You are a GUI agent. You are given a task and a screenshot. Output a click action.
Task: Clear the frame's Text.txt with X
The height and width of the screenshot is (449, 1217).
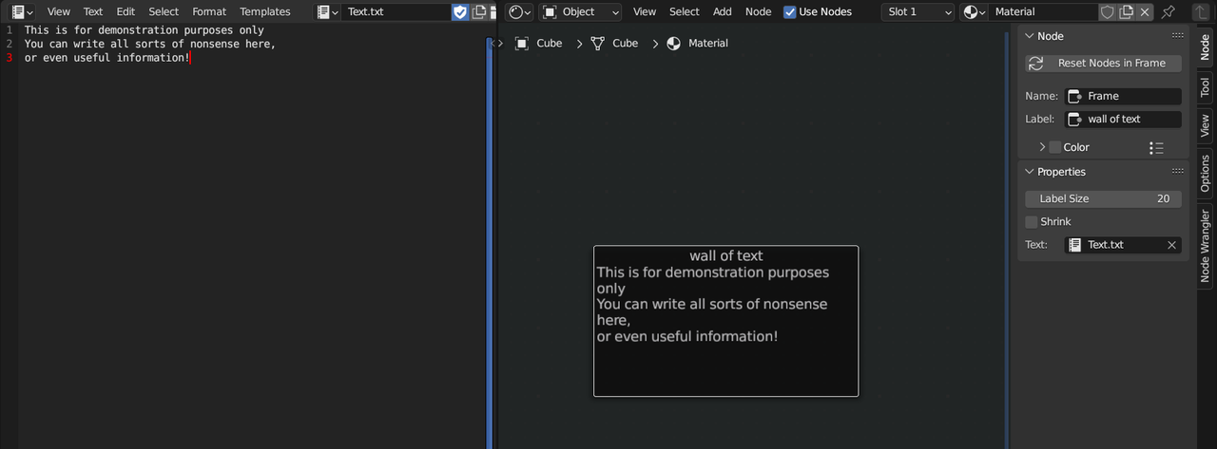[x=1172, y=245]
